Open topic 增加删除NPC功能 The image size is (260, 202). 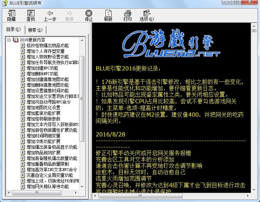click(x=43, y=74)
